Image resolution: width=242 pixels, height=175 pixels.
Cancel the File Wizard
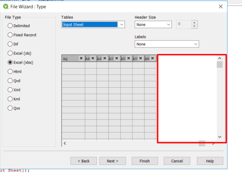click(x=177, y=161)
